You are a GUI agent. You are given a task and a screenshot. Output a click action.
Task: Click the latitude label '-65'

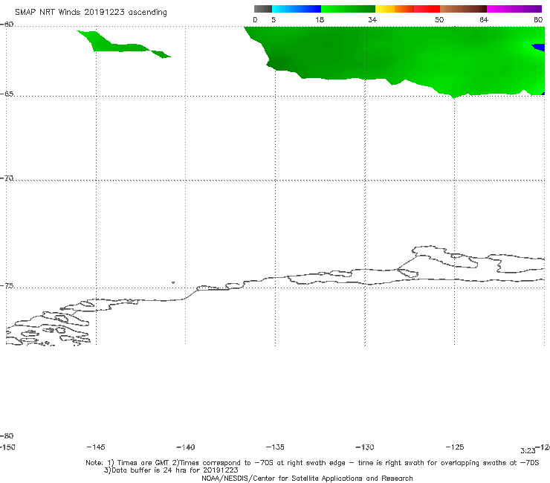tap(7, 94)
